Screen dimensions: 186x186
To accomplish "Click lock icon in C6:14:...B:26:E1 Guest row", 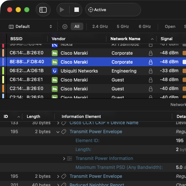I will tap(151, 80).
